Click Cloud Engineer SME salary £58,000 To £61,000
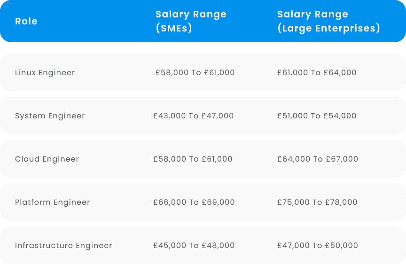Image resolution: width=406 pixels, height=264 pixels. click(193, 159)
